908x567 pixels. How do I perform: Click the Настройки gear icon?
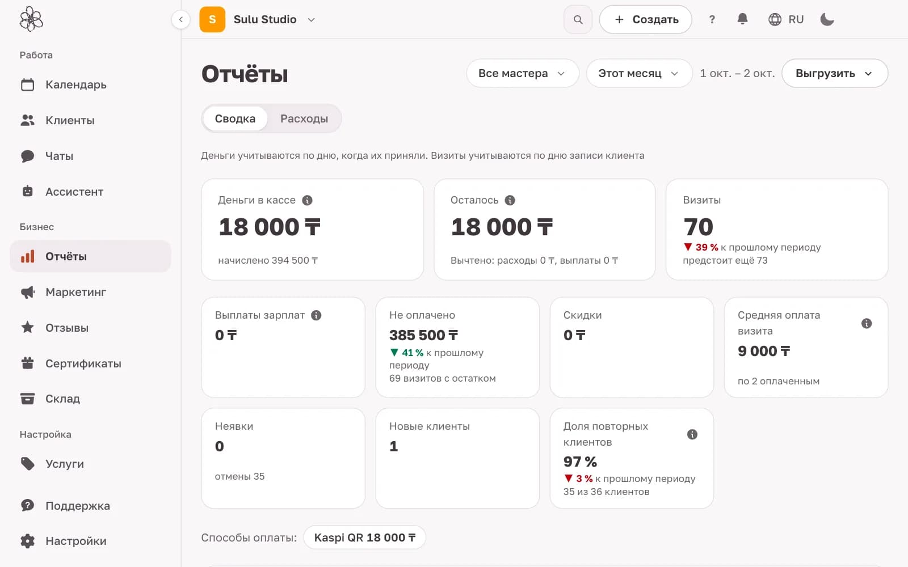click(27, 541)
